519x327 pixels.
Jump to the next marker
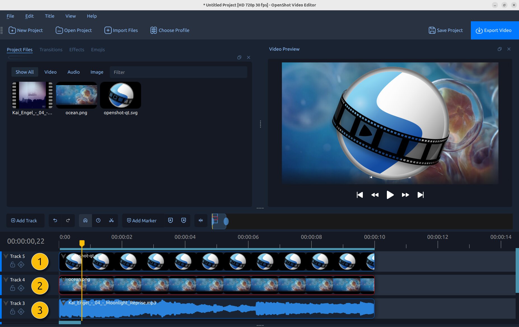coord(183,220)
